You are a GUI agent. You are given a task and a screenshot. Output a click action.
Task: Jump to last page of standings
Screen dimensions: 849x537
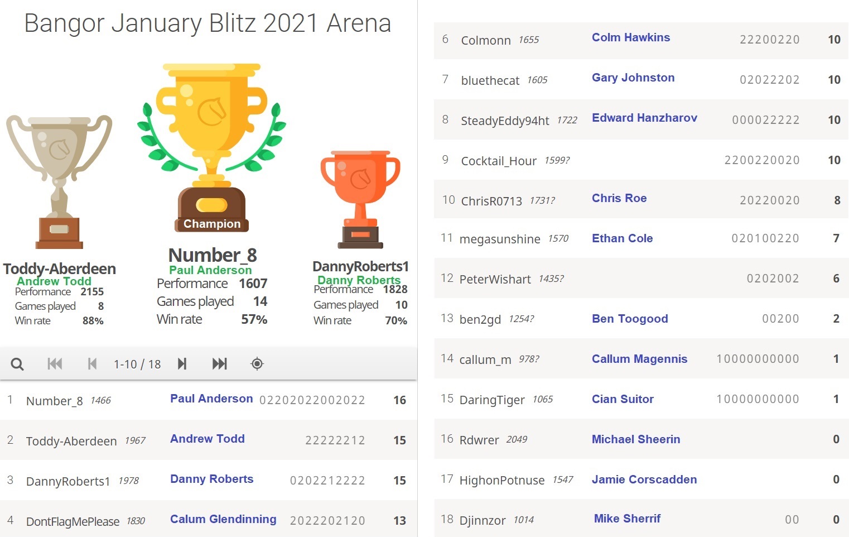click(x=219, y=364)
